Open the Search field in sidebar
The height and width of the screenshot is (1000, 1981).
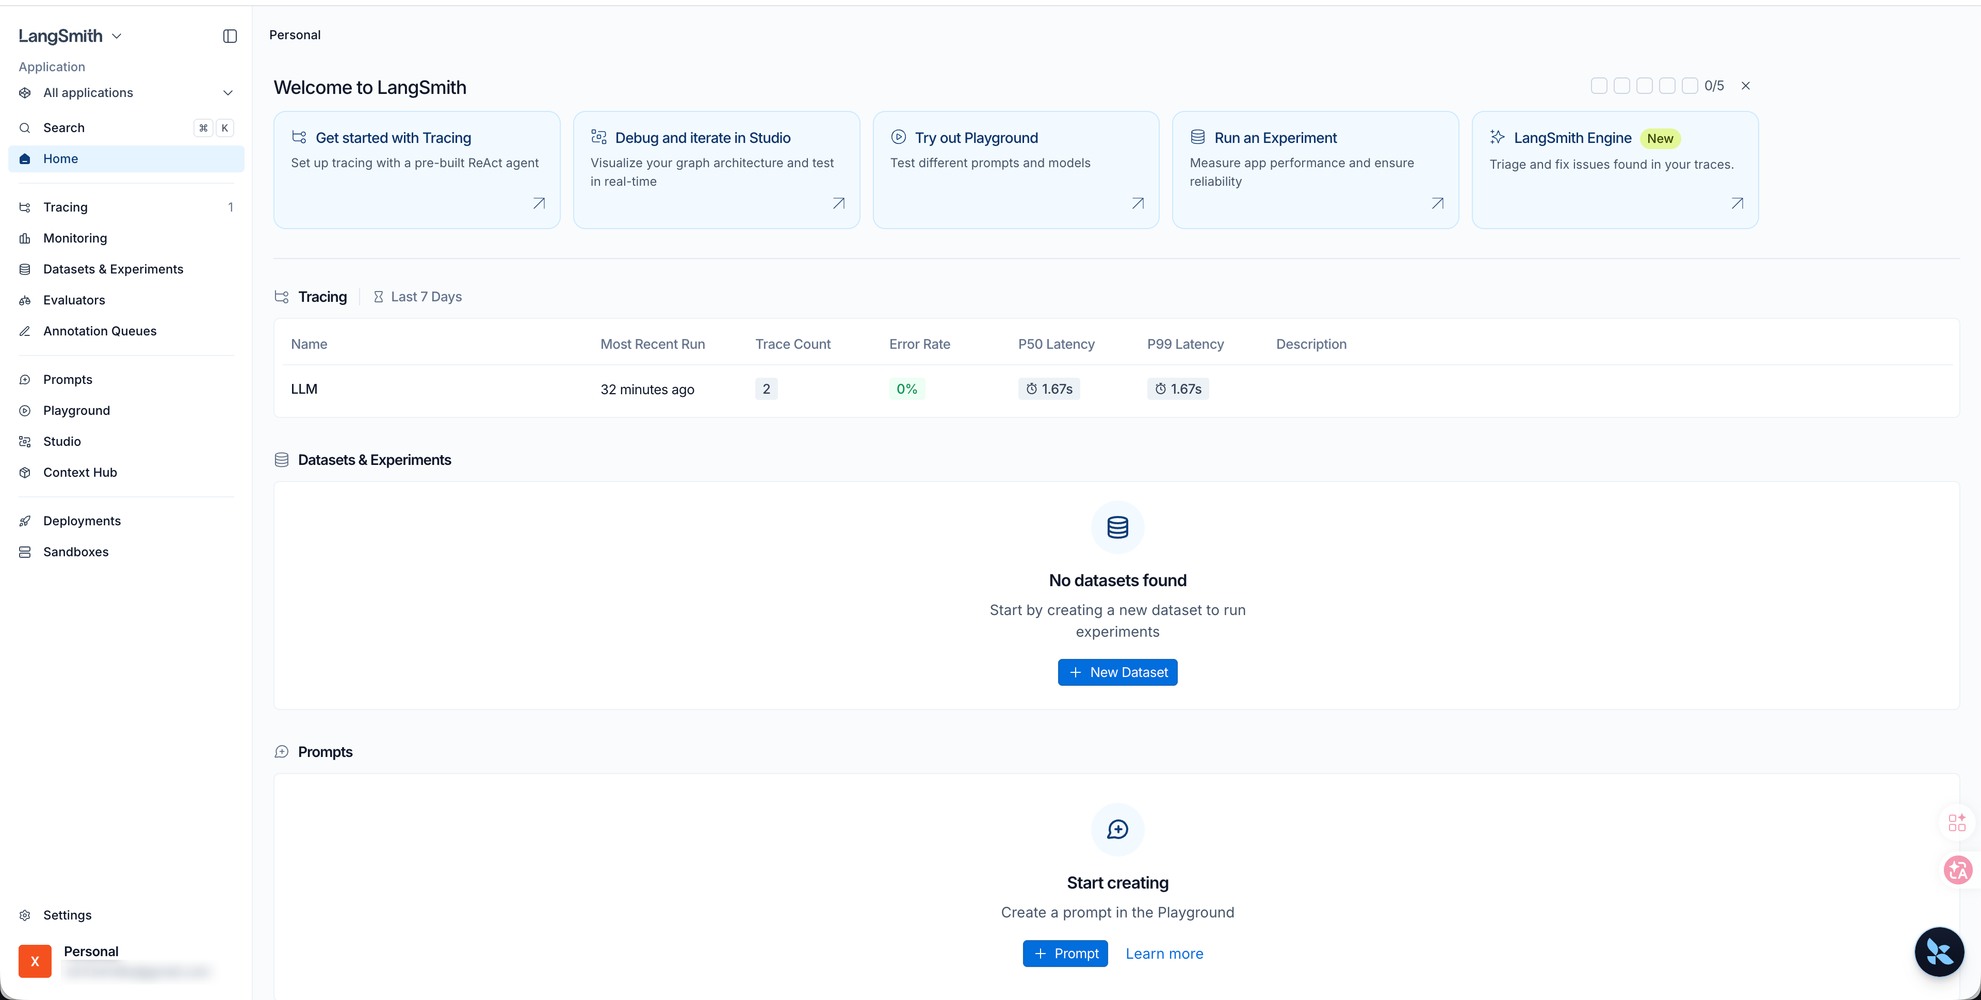pos(126,127)
